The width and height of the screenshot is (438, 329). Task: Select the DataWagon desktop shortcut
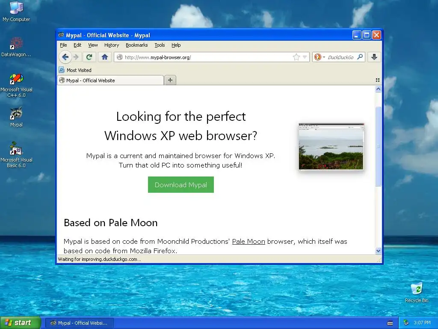tap(16, 47)
